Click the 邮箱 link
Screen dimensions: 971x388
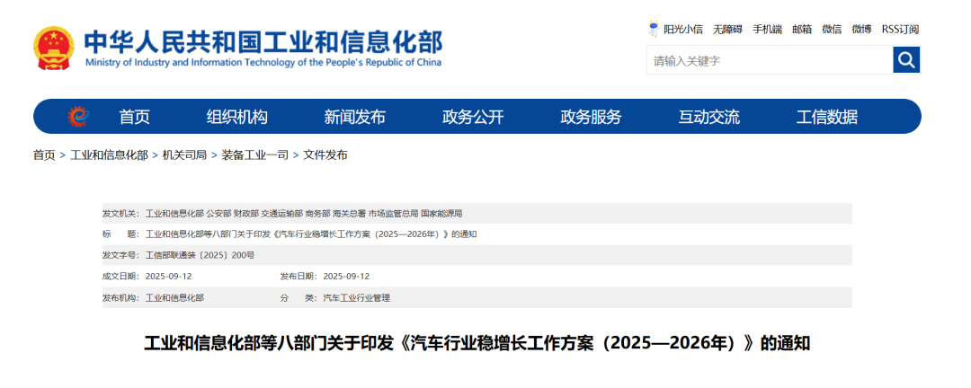tap(802, 29)
